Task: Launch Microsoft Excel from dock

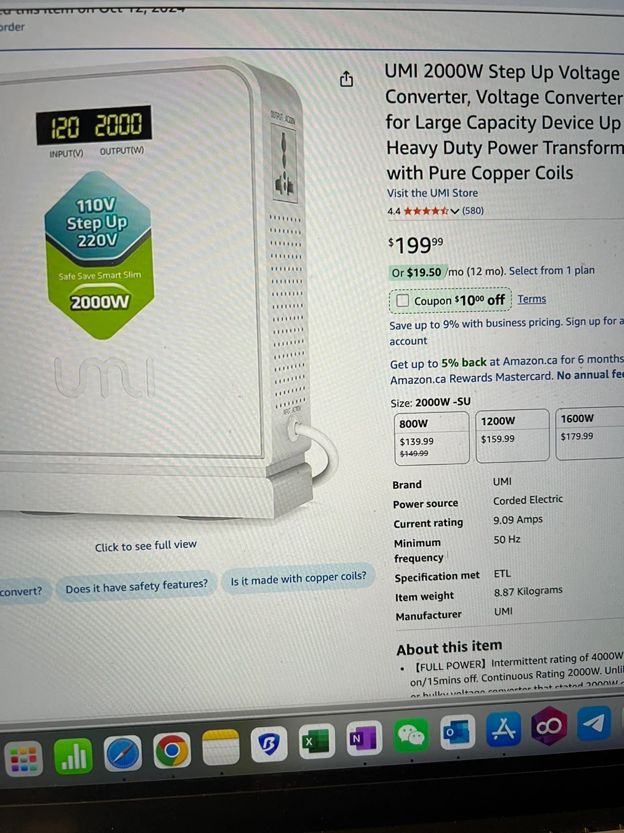Action: pyautogui.click(x=316, y=740)
